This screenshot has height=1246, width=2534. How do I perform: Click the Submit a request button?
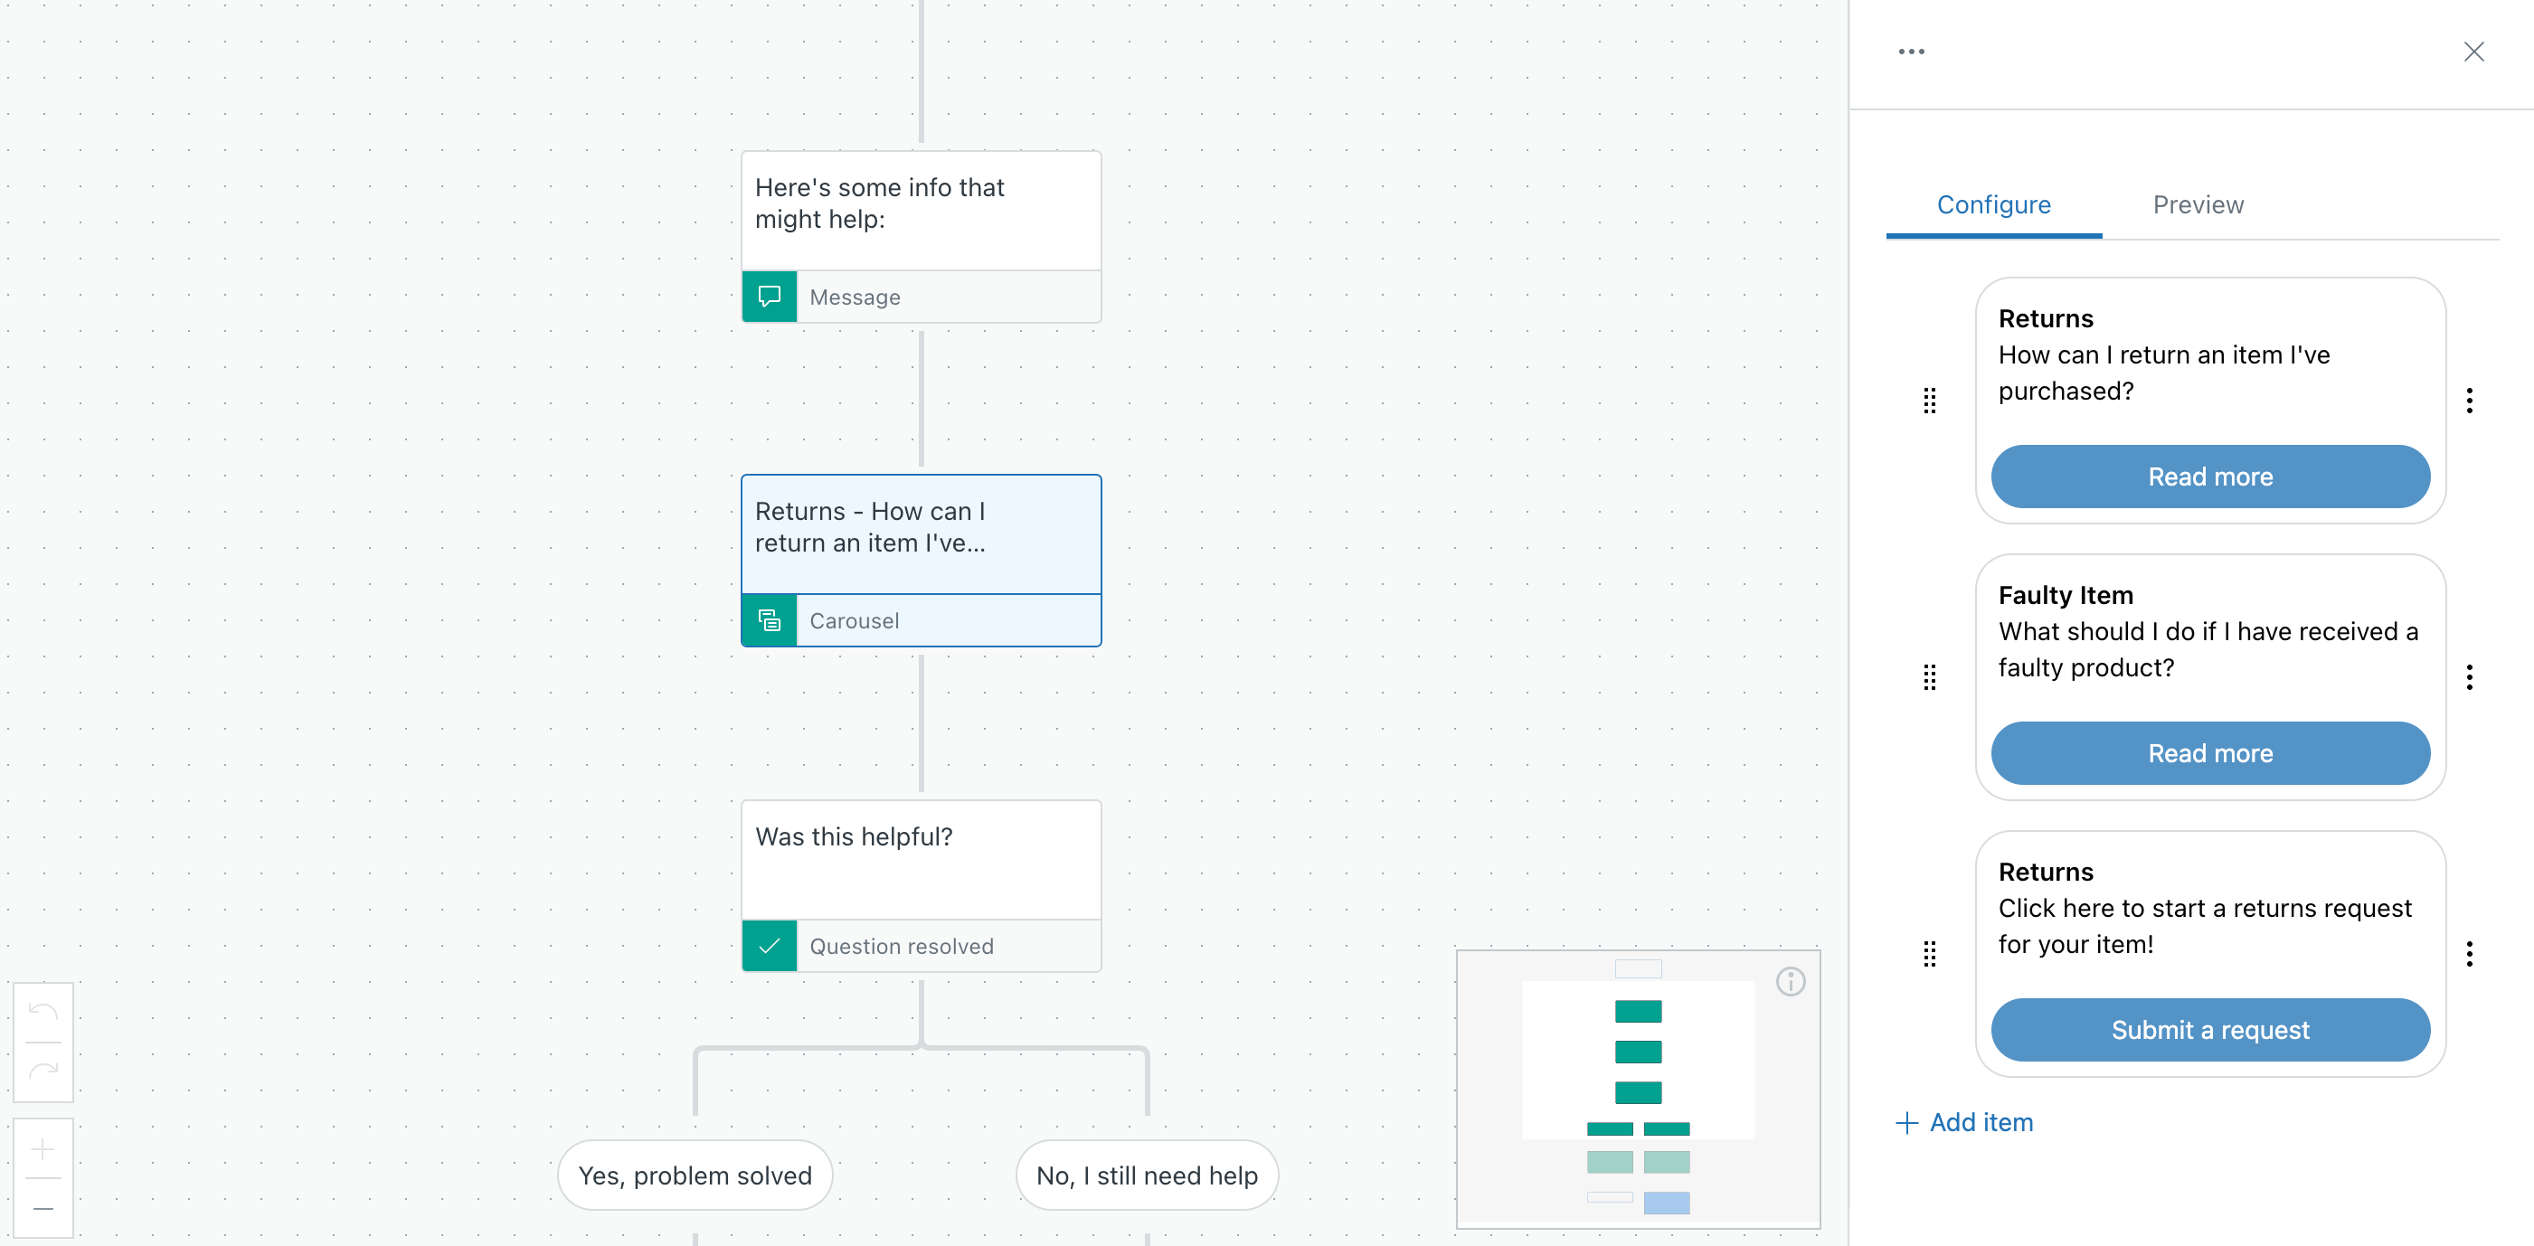[x=2209, y=1030]
